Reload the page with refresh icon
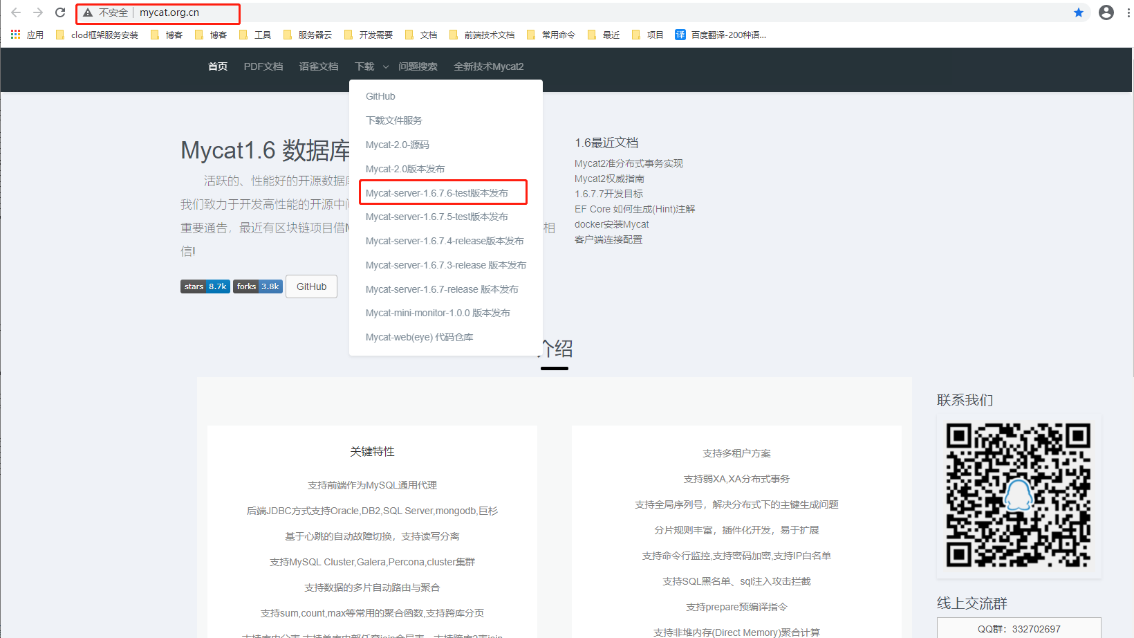This screenshot has width=1134, height=638. click(60, 12)
